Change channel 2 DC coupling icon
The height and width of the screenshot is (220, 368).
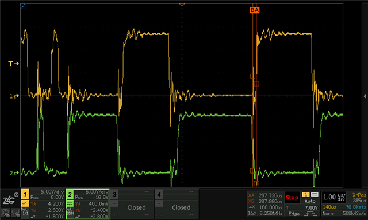pos(70,203)
